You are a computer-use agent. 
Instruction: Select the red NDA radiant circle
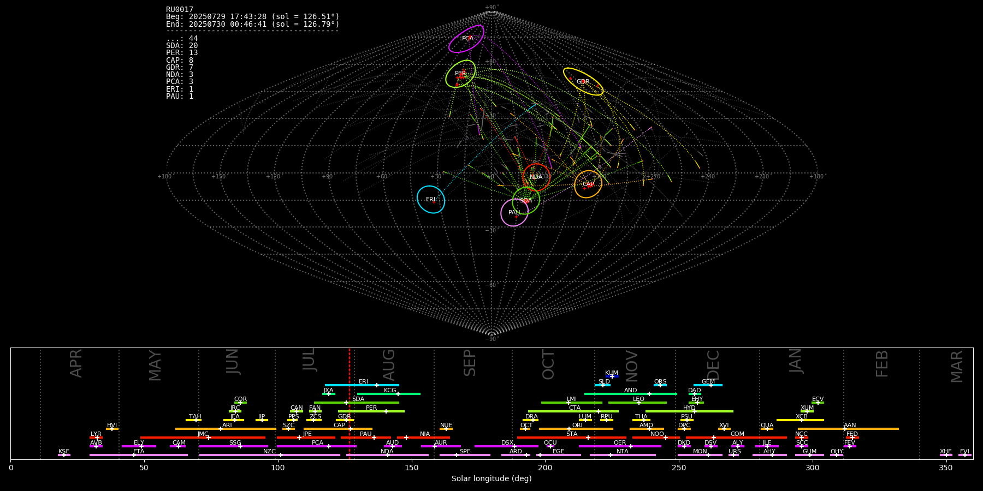click(536, 177)
